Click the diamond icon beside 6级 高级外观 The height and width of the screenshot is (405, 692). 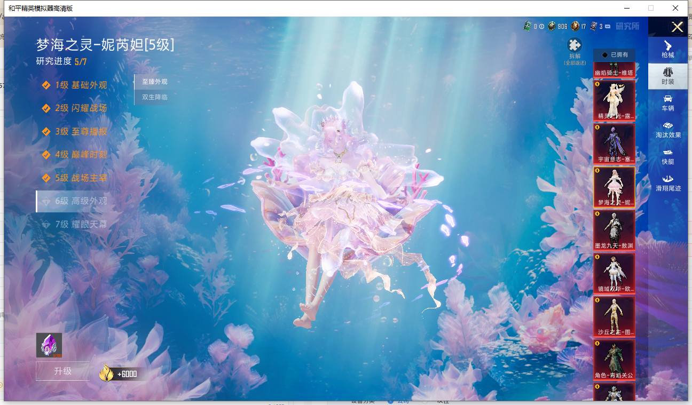(x=46, y=201)
